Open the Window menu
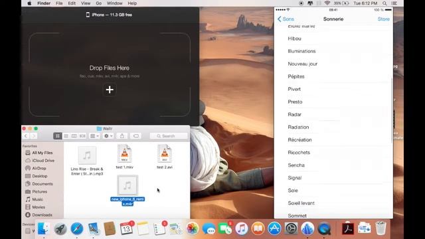The height and width of the screenshot is (239, 425). [x=114, y=3]
